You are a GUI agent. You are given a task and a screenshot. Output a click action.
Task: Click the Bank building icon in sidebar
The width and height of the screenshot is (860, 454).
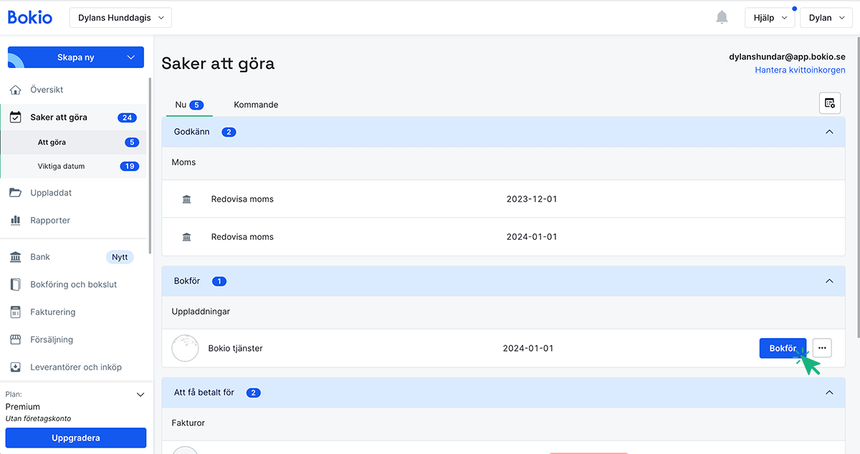pyautogui.click(x=15, y=257)
